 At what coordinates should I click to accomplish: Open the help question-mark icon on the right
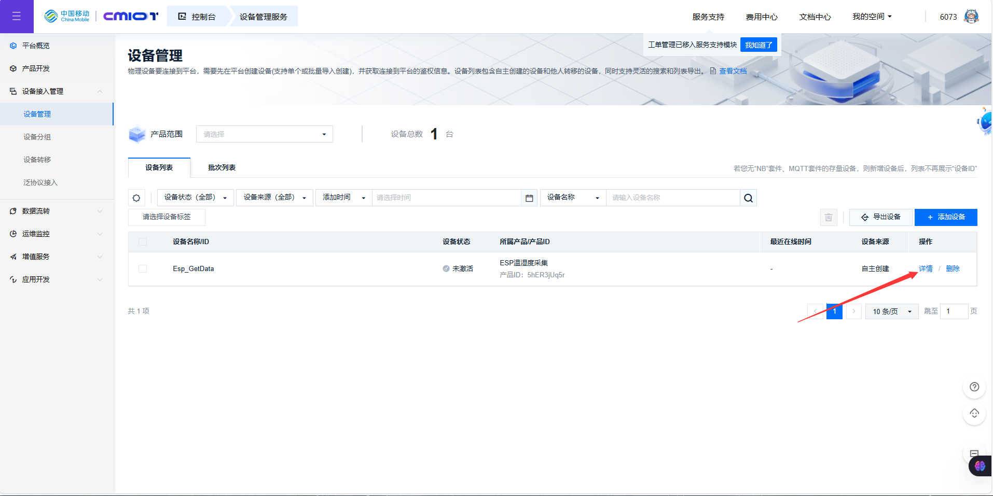[974, 387]
